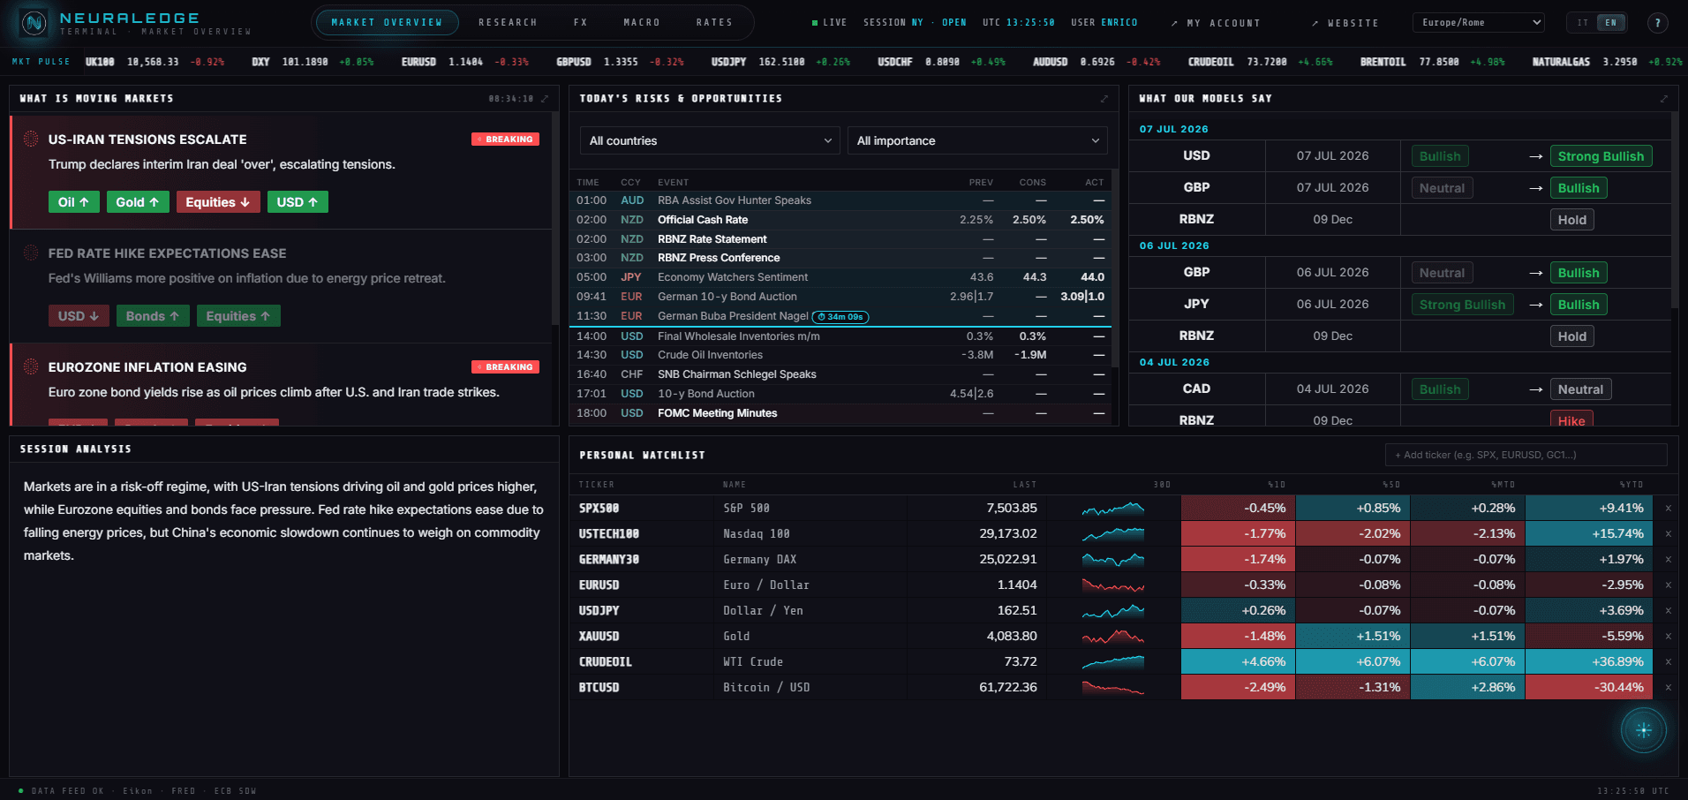The height and width of the screenshot is (800, 1688).
Task: Expand the What Our Models Say panel
Action: pos(1663,99)
